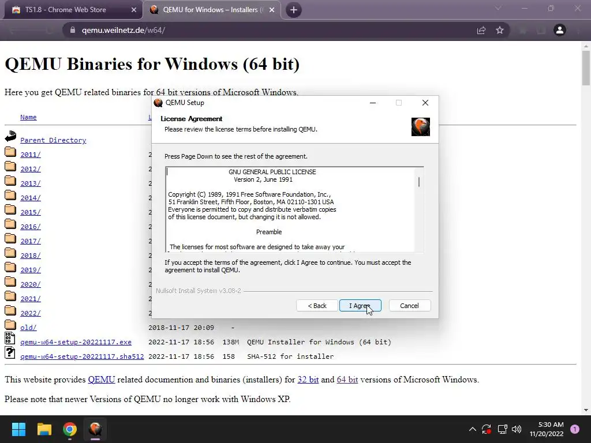Click the Chrome icon in the taskbar
The height and width of the screenshot is (443, 591).
70,429
